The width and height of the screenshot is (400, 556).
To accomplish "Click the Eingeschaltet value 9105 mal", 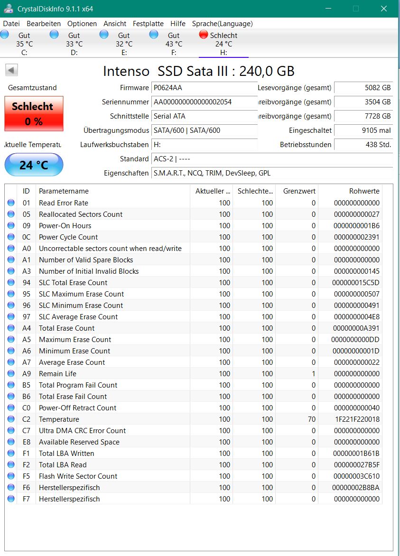I will click(x=363, y=130).
